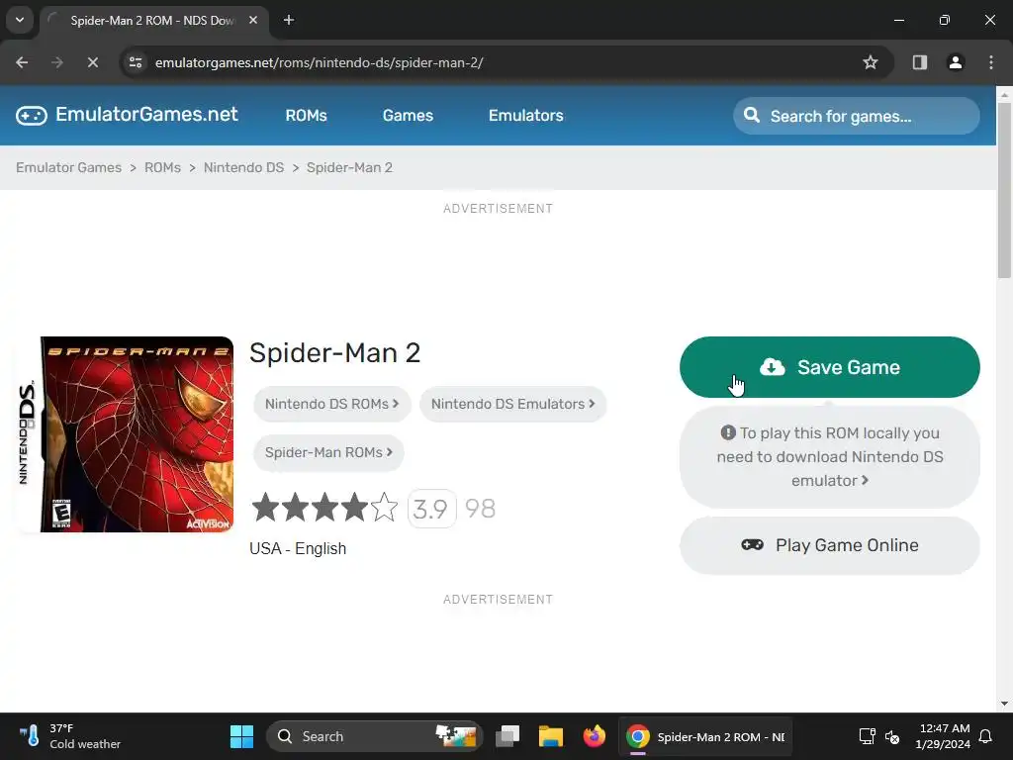
Task: Open Task View on the taskbar
Action: (x=507, y=736)
